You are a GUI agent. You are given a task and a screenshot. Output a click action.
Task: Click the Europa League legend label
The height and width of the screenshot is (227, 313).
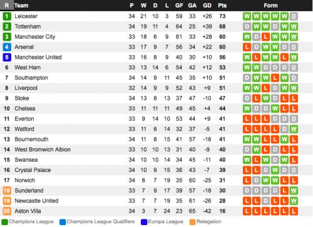pos(165,221)
